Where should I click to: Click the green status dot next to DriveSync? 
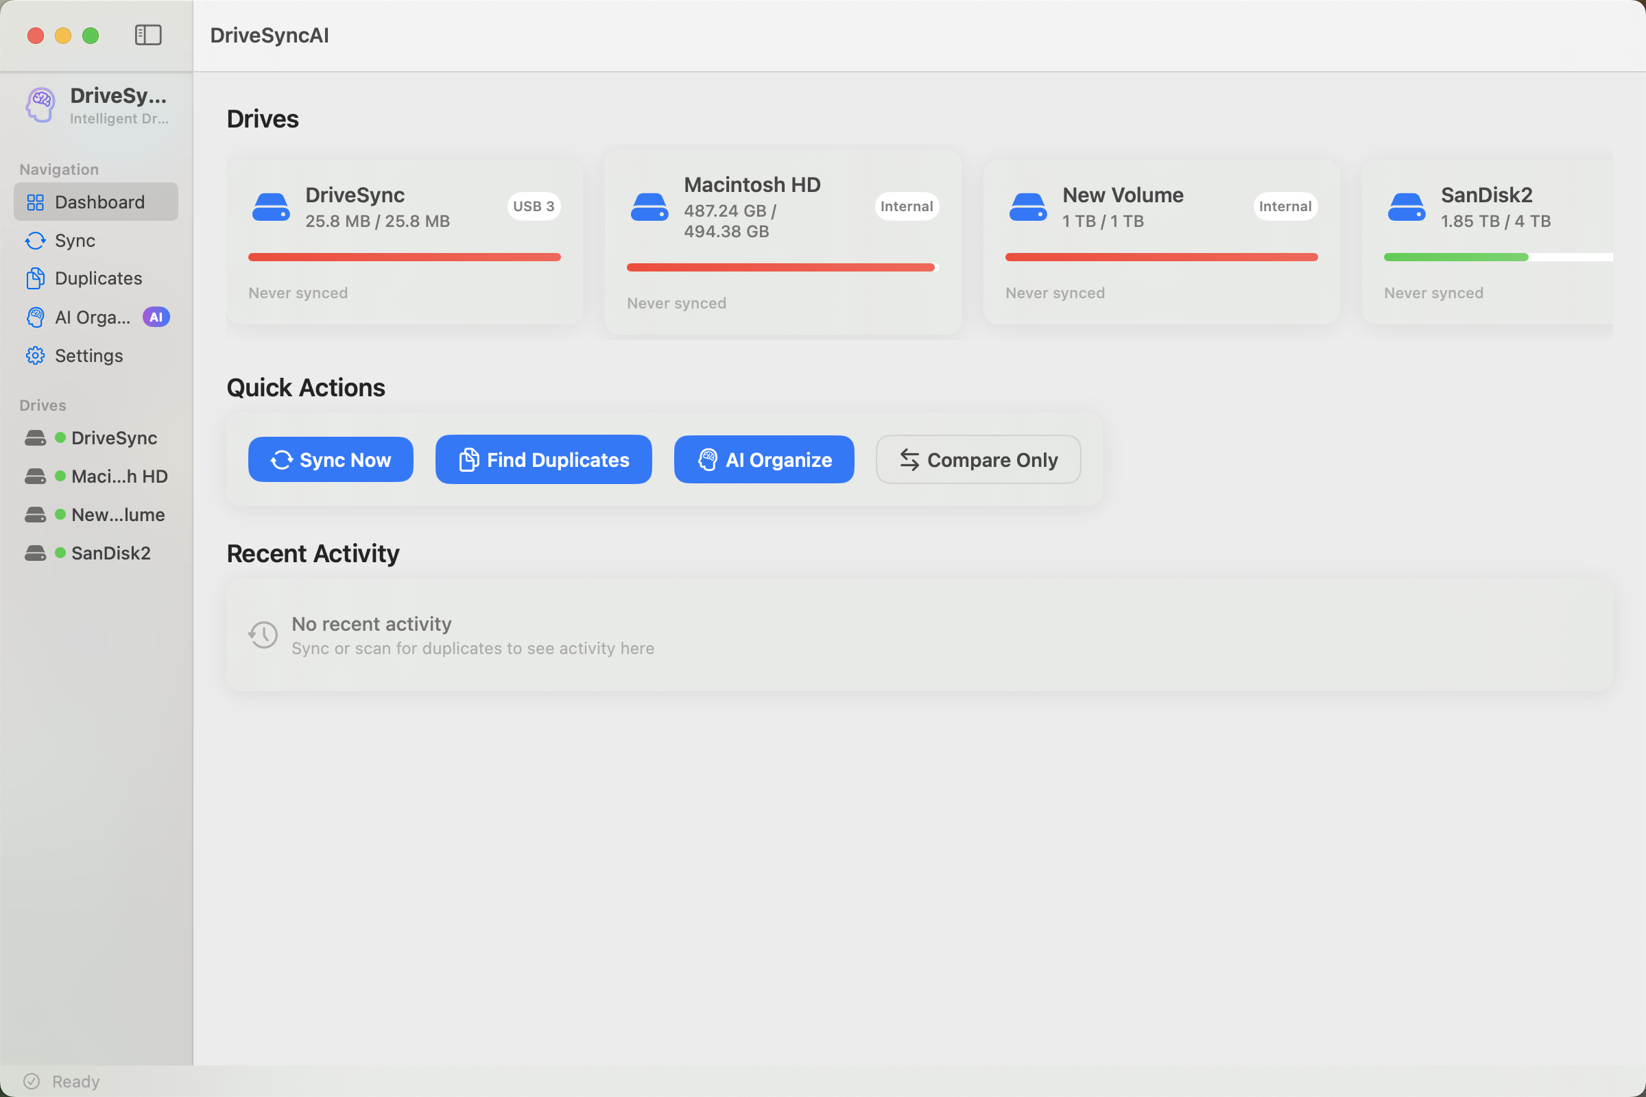[60, 437]
